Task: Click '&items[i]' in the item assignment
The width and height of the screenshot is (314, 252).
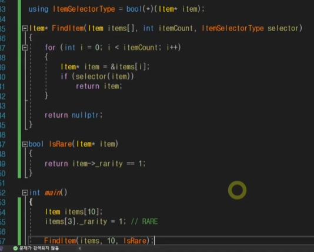Action: click(129, 67)
